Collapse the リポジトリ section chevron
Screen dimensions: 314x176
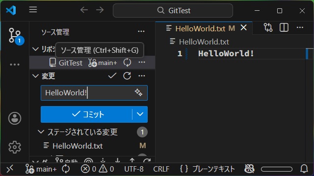(x=35, y=49)
